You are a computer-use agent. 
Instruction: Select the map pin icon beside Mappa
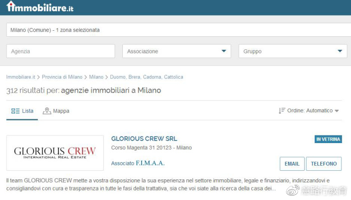(x=47, y=111)
